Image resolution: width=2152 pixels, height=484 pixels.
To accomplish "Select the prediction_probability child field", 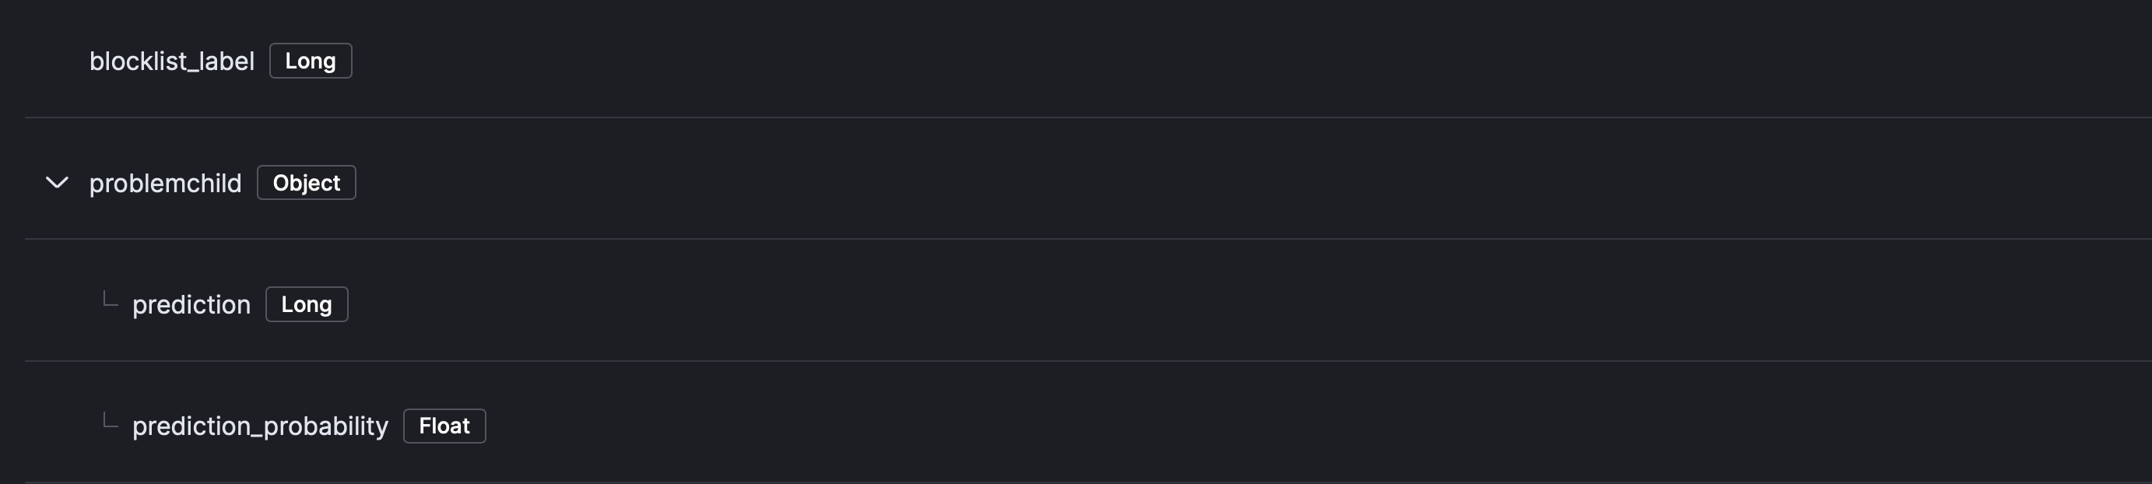I will pos(261,426).
